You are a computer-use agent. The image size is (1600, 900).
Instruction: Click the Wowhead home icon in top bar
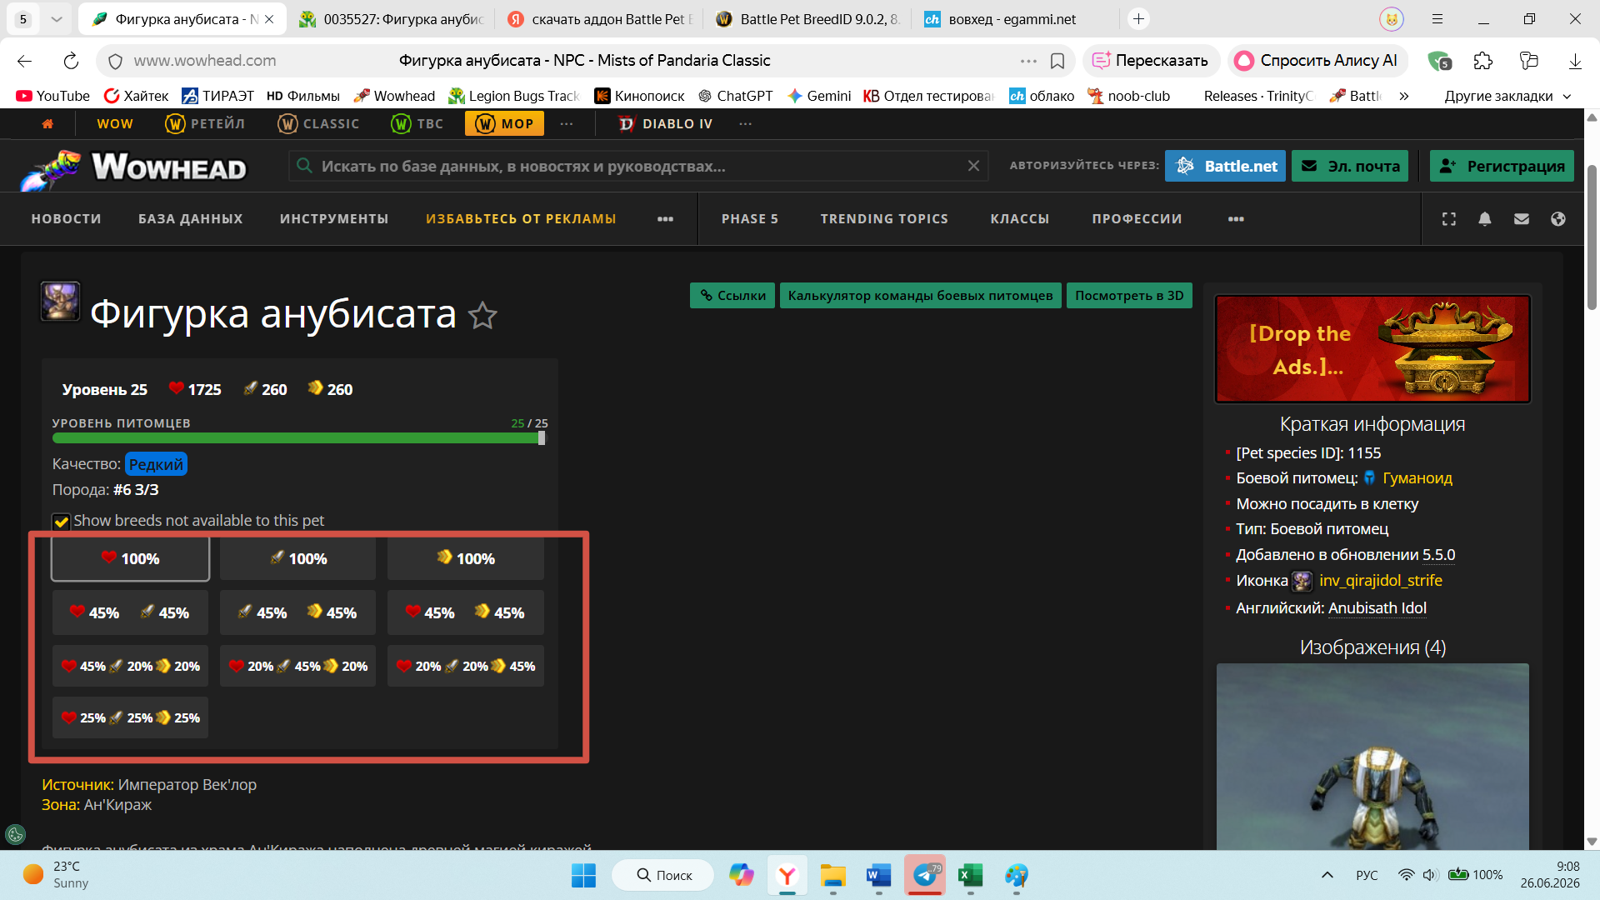point(47,123)
